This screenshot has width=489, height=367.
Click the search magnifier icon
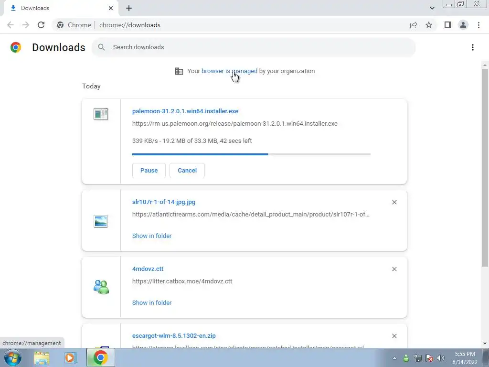(x=101, y=47)
